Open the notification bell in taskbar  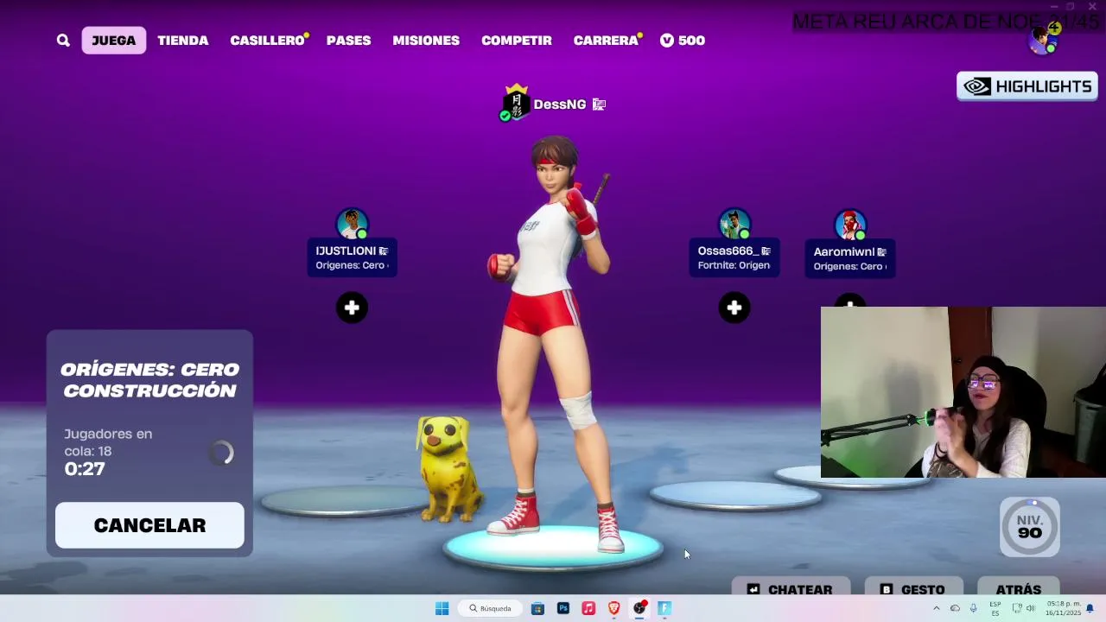[x=1090, y=608]
